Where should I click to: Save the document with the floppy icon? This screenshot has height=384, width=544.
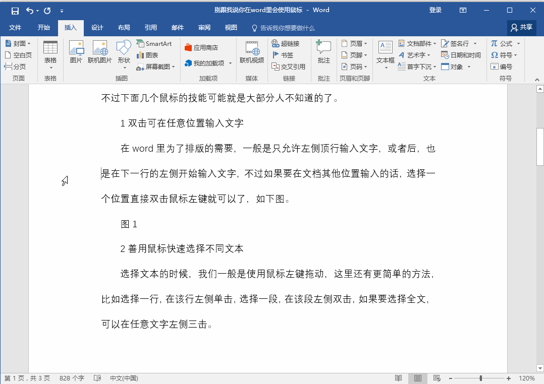(x=15, y=11)
